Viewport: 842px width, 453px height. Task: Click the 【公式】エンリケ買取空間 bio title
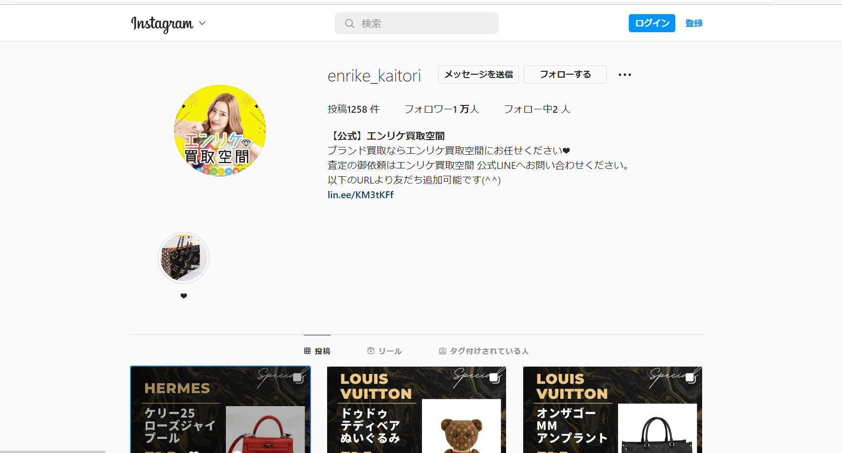tap(386, 136)
